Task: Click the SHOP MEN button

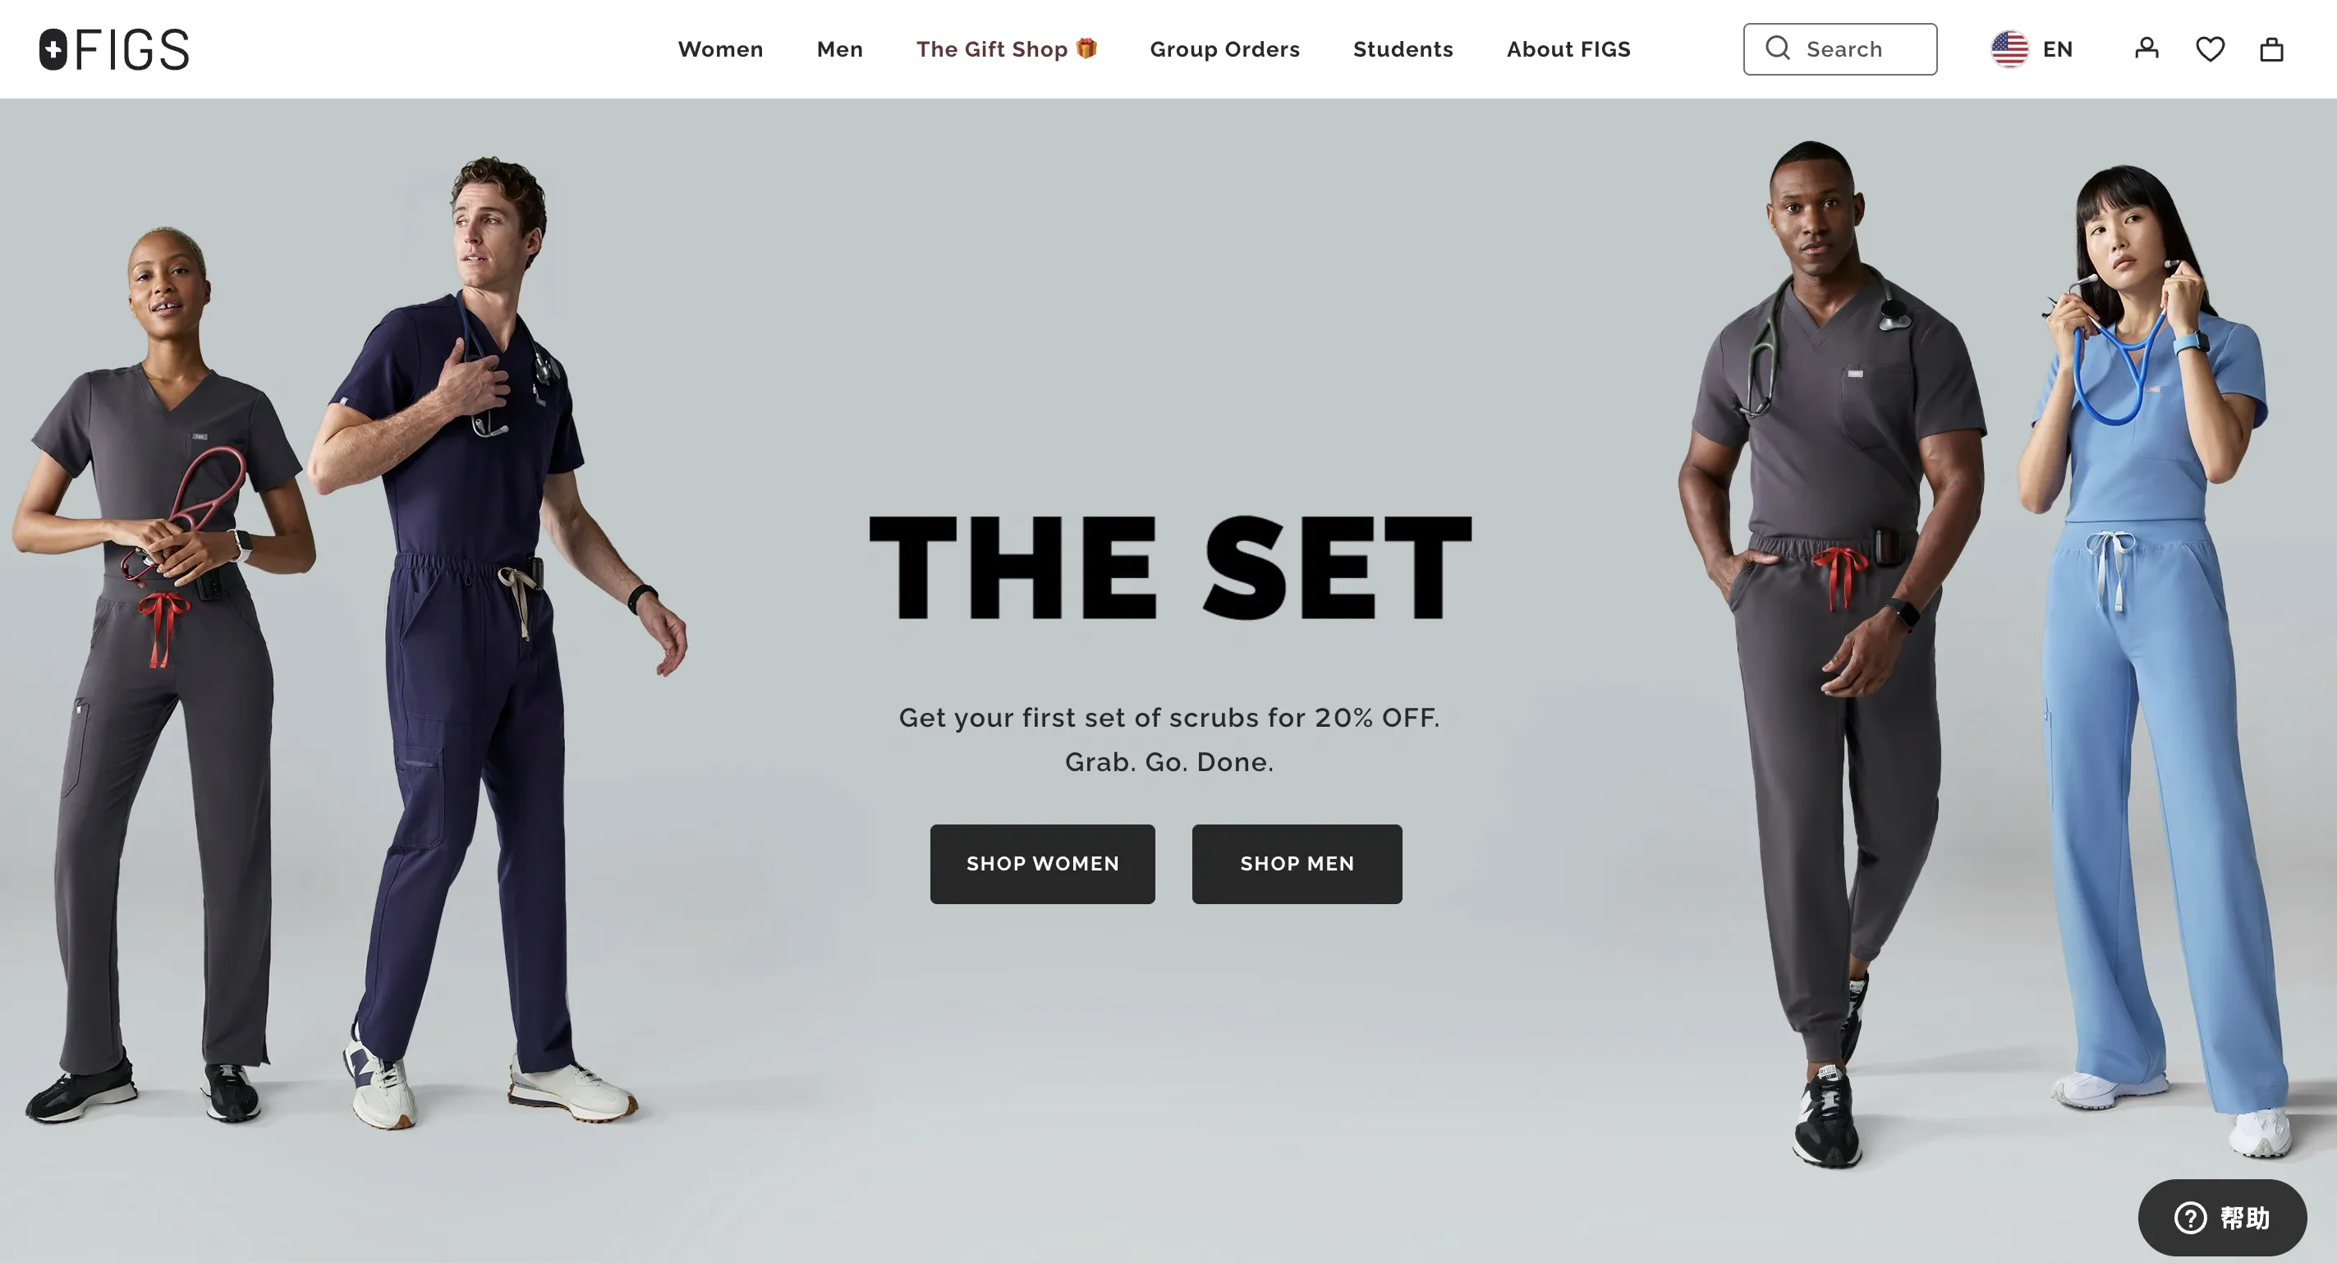Action: pos(1297,864)
